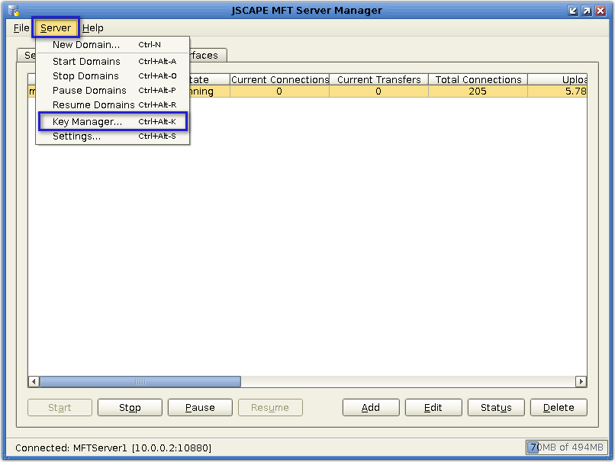615x462 pixels.
Task: Click the 70MB of 494MB memory indicator
Action: pos(567,447)
